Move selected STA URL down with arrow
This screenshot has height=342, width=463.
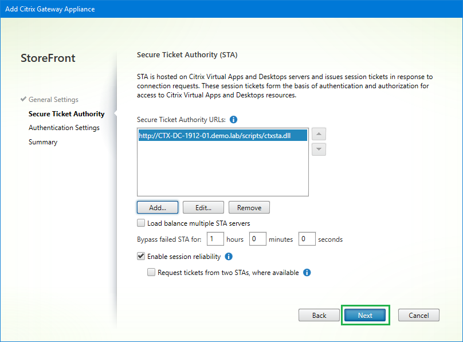click(x=319, y=149)
